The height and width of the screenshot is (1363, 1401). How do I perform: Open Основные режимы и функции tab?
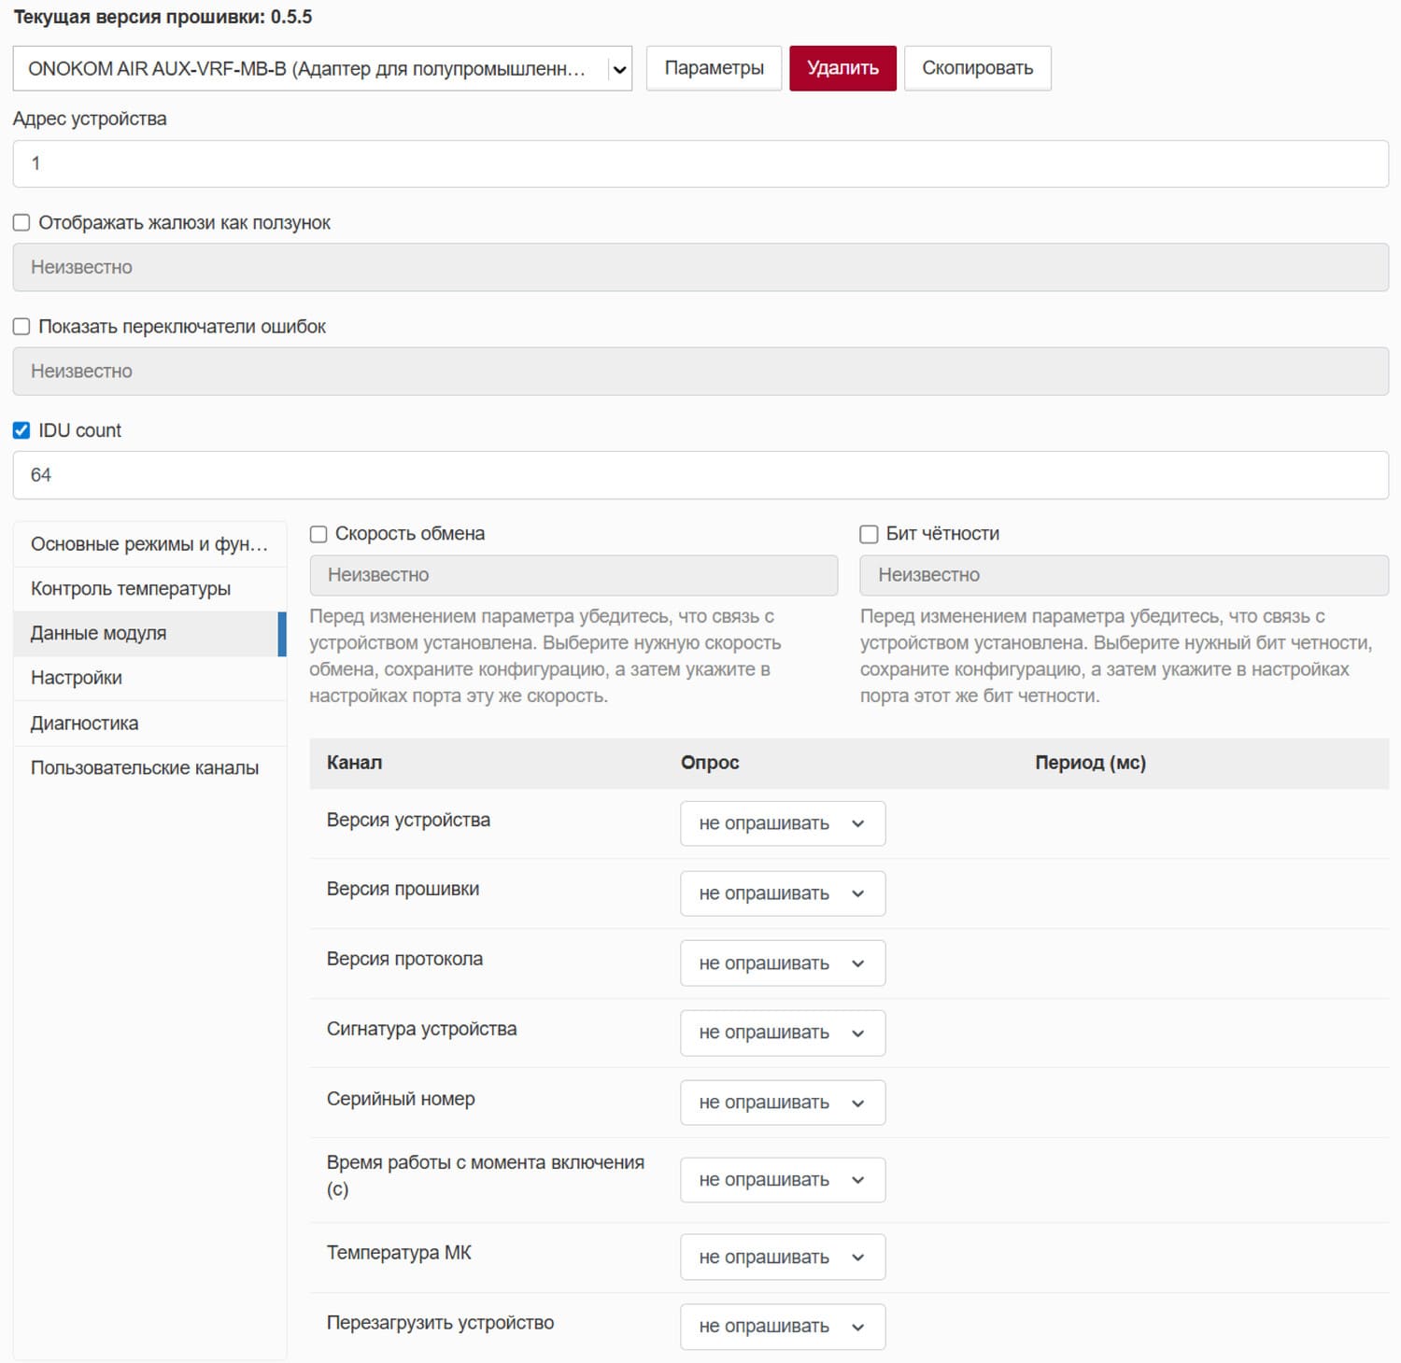149,544
